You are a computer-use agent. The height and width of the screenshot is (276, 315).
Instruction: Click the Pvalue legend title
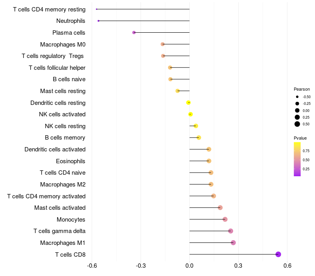point(300,138)
